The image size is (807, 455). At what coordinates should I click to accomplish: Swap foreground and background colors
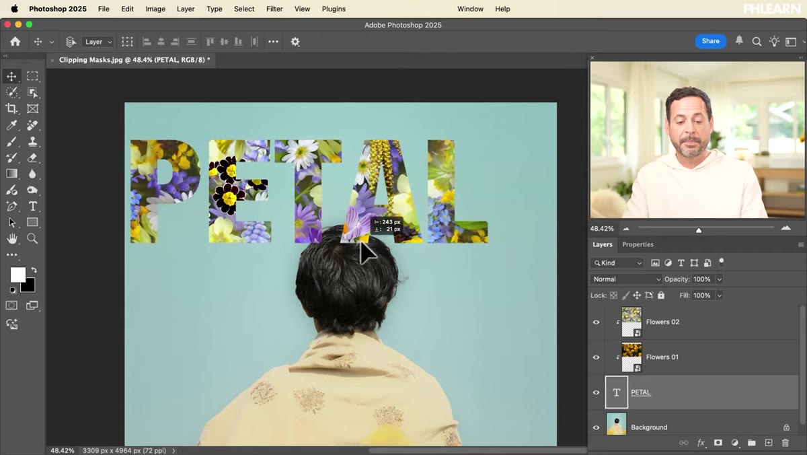(34, 270)
